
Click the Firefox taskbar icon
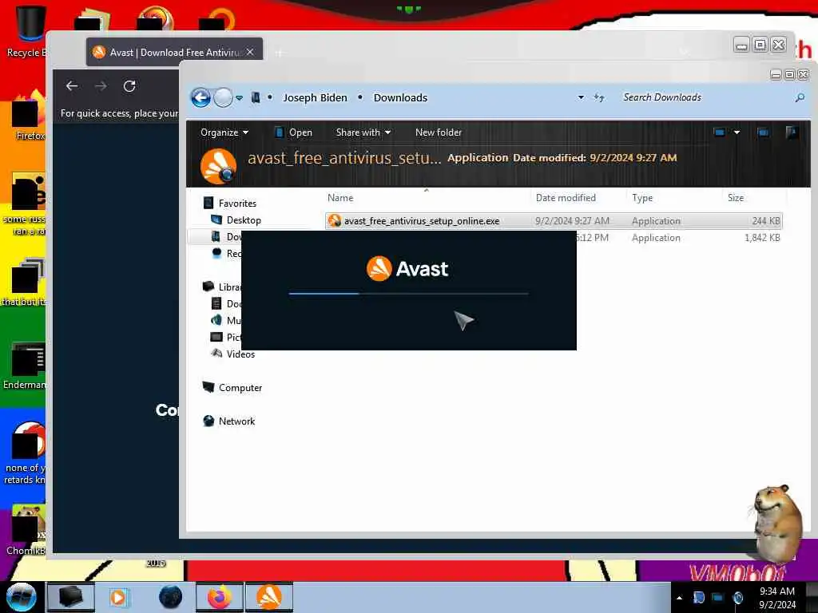tap(220, 597)
